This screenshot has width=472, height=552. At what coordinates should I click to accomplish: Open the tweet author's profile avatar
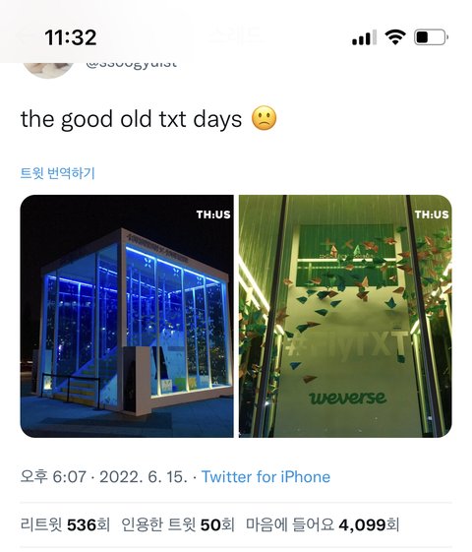point(48,69)
